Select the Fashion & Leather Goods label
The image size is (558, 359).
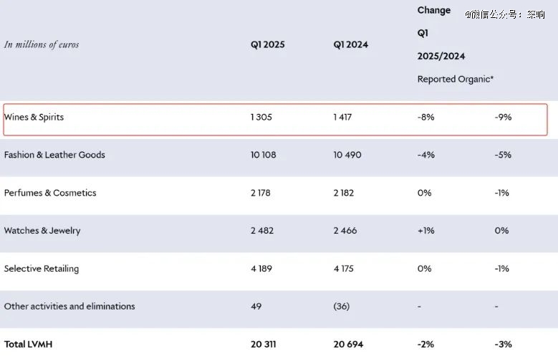[x=54, y=155]
